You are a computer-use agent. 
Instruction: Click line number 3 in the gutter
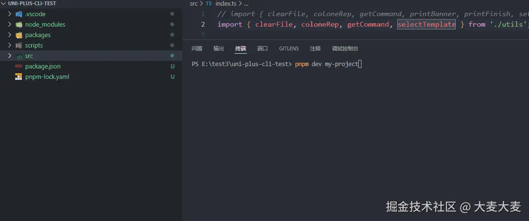pyautogui.click(x=203, y=35)
